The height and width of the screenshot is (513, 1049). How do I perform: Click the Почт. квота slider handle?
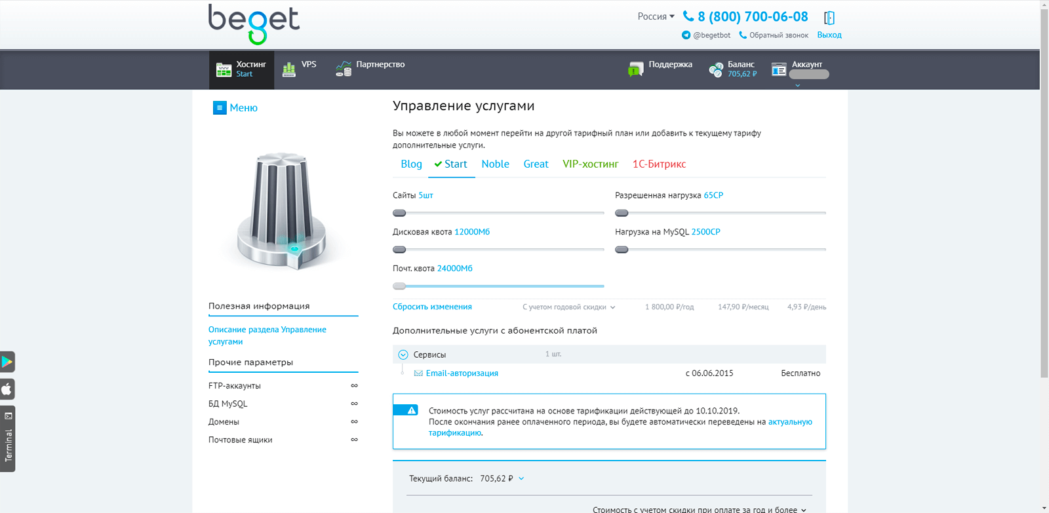399,286
